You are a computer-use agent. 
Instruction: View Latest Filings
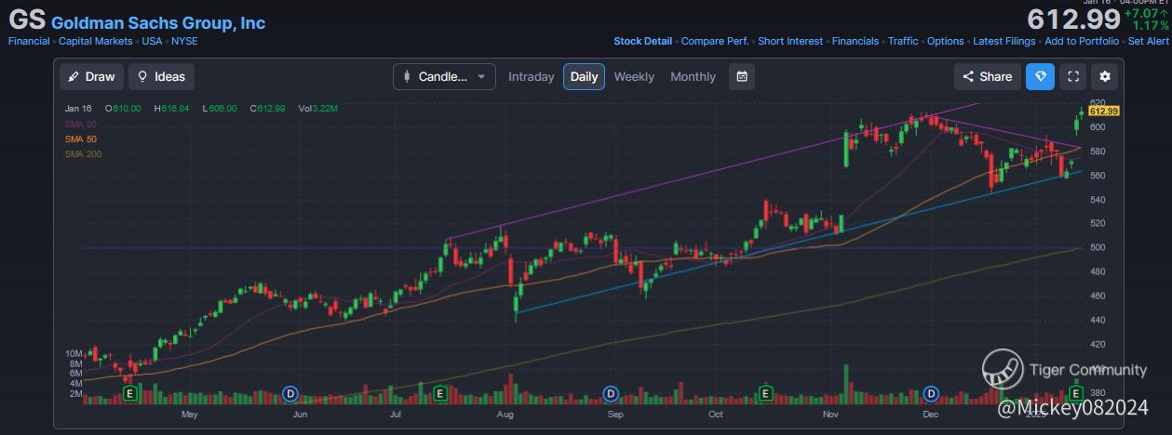pyautogui.click(x=1004, y=41)
